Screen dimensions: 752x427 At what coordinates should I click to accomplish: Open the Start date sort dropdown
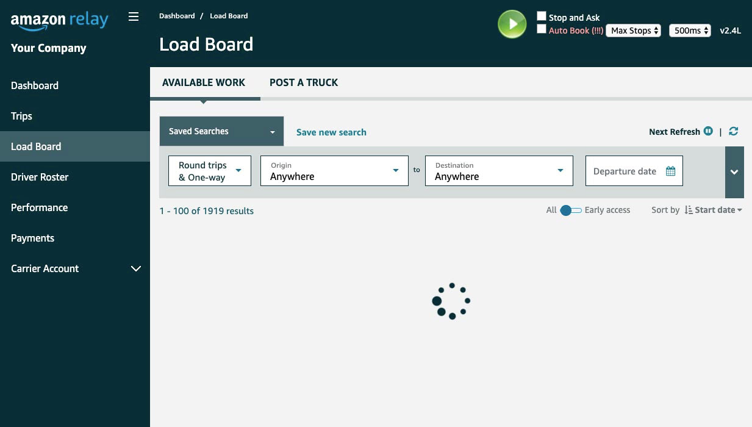[718, 210]
